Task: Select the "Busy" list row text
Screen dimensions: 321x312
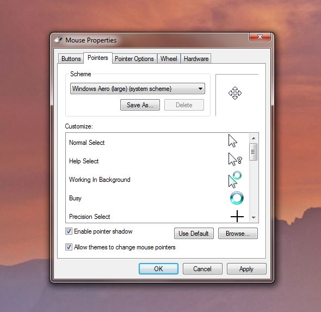Action: [x=75, y=198]
